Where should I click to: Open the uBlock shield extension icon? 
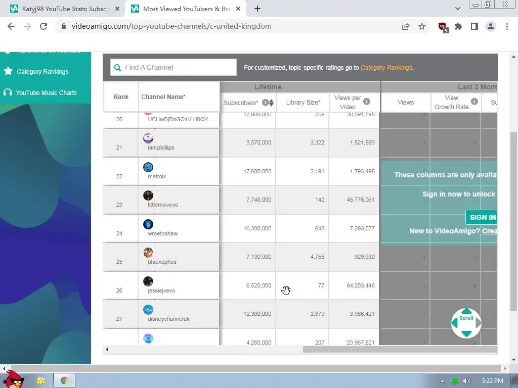pos(443,27)
